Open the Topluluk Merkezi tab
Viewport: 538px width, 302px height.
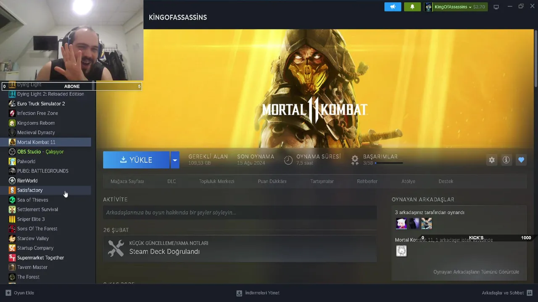(216, 181)
